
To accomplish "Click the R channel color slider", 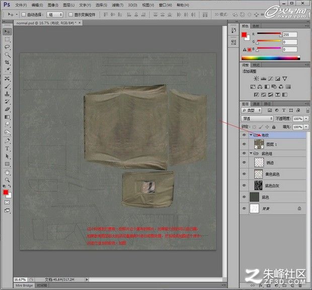I will pyautogui.click(x=269, y=34).
